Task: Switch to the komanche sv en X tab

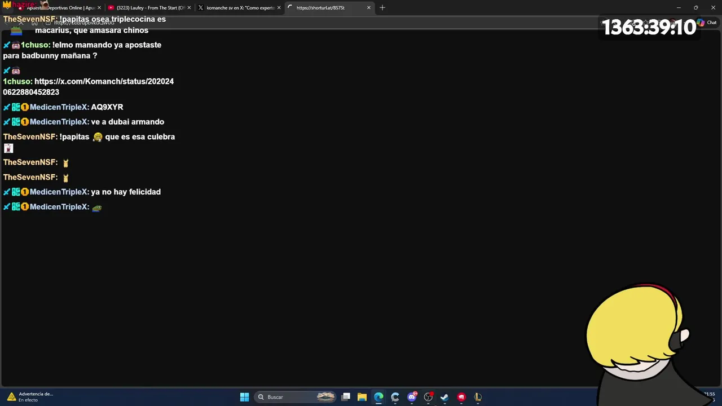Action: pyautogui.click(x=240, y=8)
